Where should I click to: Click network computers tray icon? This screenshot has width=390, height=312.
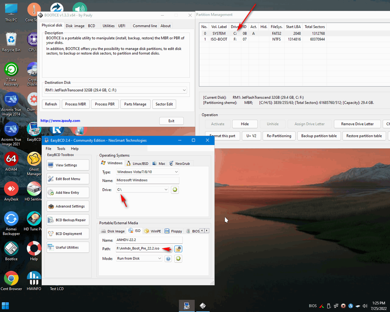(x=336, y=306)
